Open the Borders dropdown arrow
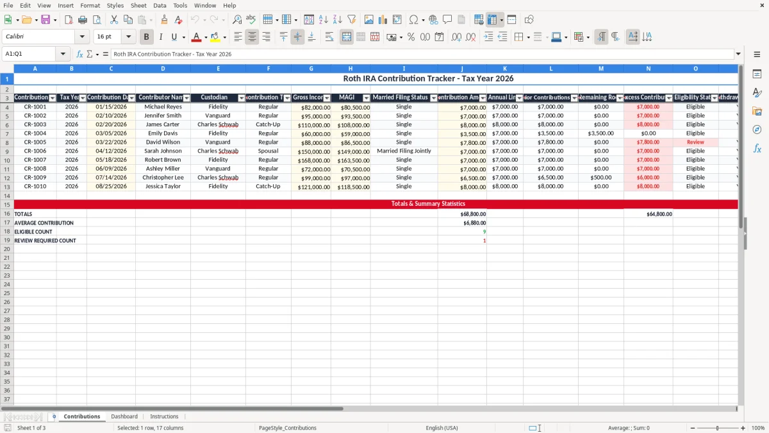This screenshot has width=769, height=433. tap(528, 37)
